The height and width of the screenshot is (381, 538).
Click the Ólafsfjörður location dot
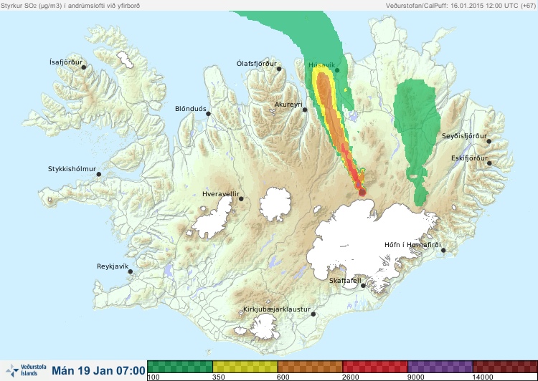[279, 69]
